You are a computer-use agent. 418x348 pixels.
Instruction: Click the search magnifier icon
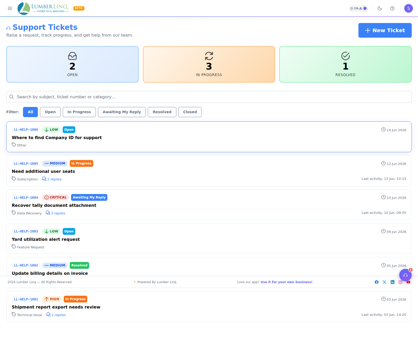pos(11,97)
